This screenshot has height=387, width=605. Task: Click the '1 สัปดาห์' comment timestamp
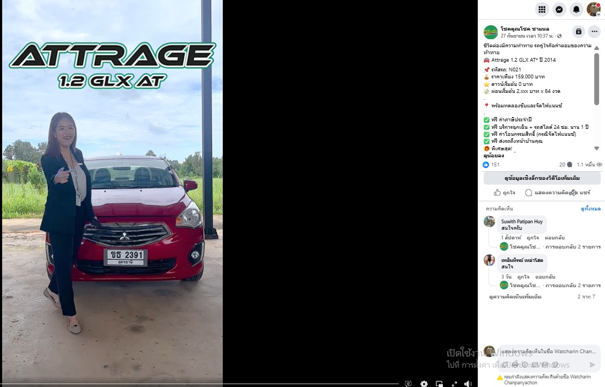(511, 238)
